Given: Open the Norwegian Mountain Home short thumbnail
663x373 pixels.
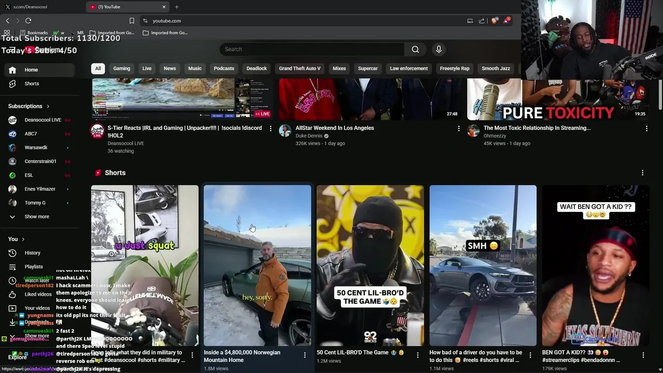Looking at the screenshot, I should pos(257,266).
